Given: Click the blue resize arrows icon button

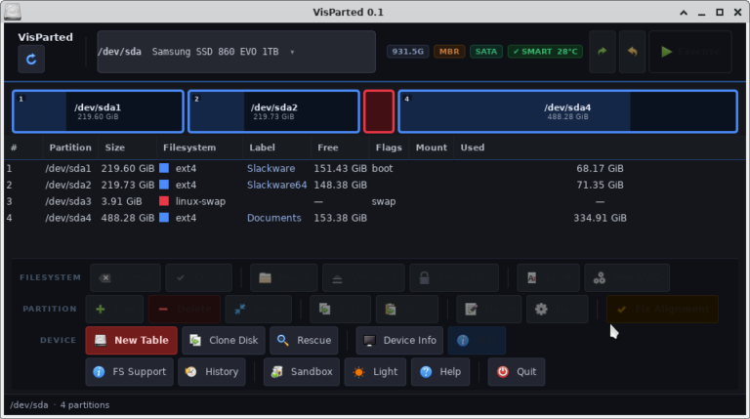Looking at the screenshot, I should (x=258, y=309).
